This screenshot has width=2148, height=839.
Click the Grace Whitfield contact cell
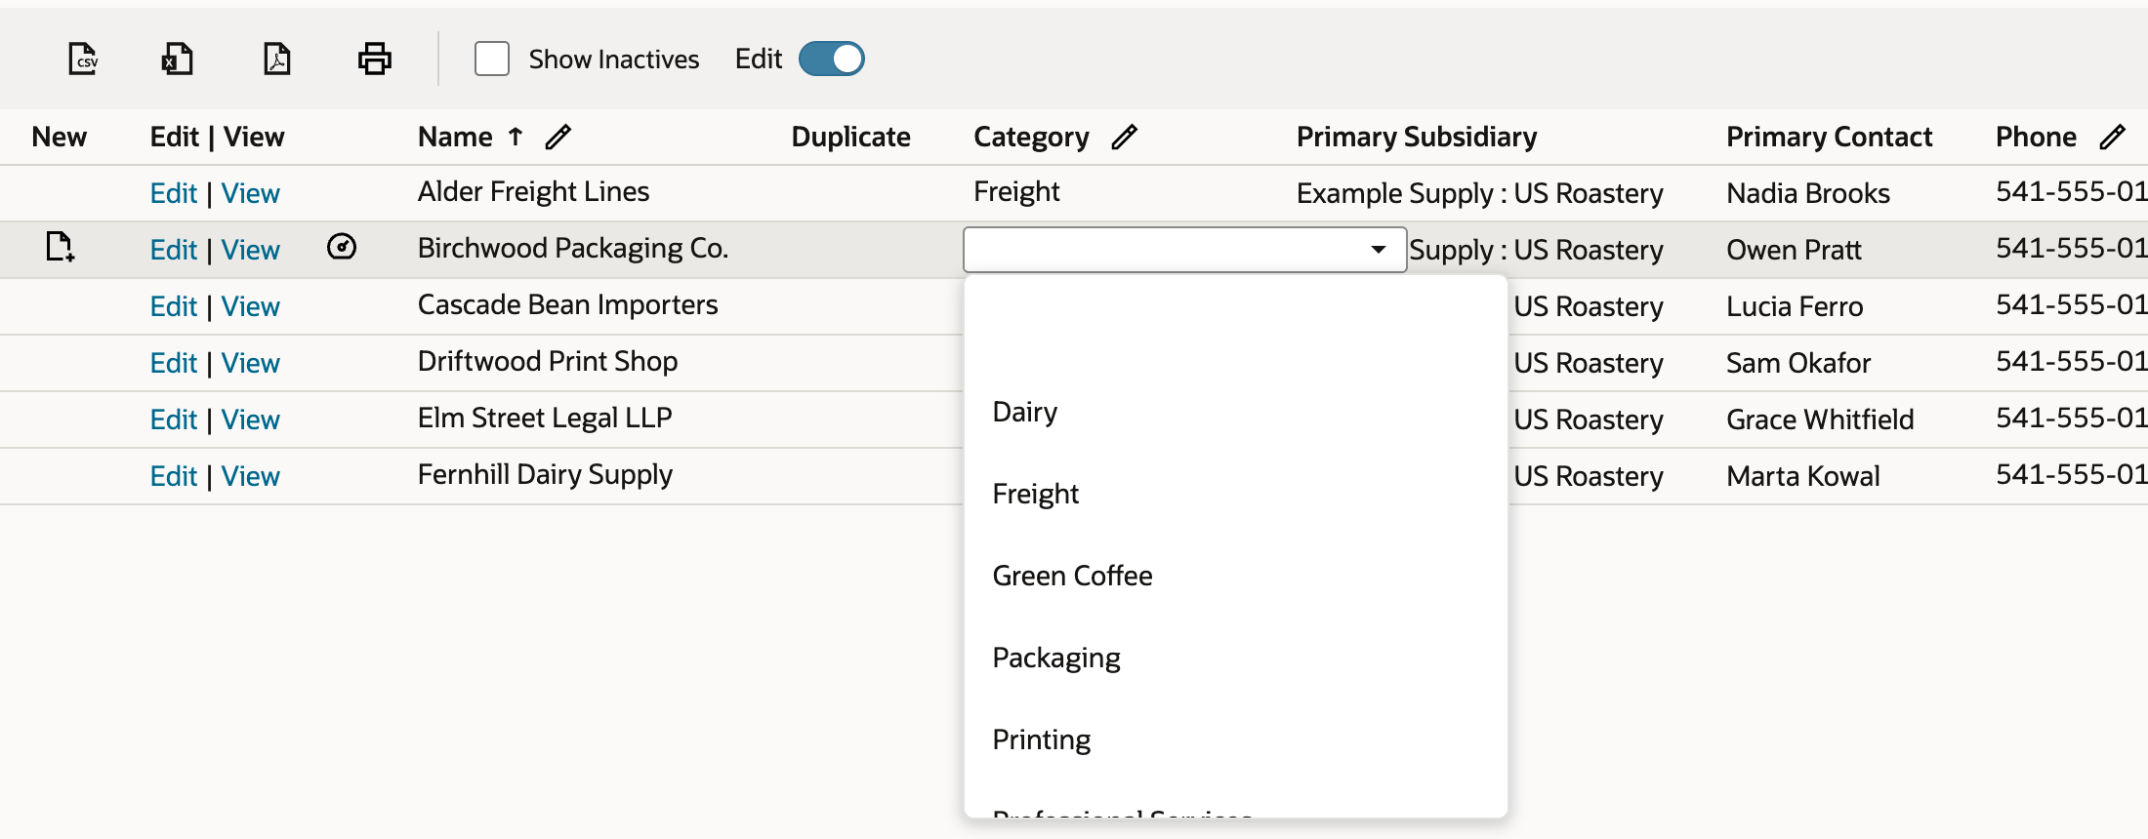coord(1820,419)
